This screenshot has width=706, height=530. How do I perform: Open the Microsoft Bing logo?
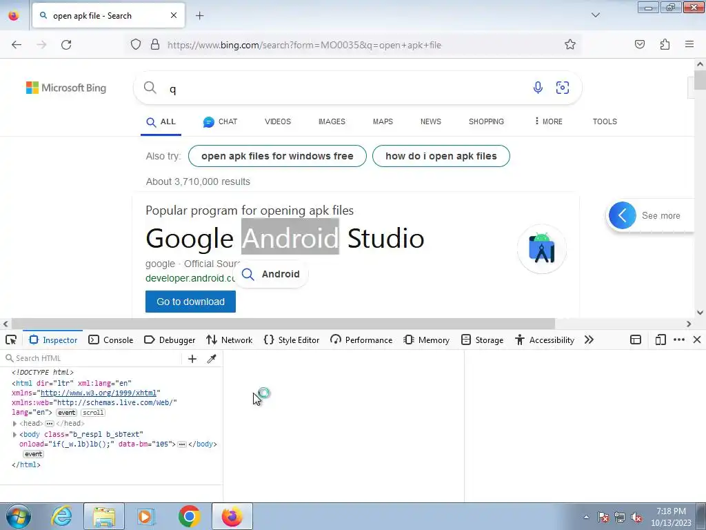pos(66,88)
